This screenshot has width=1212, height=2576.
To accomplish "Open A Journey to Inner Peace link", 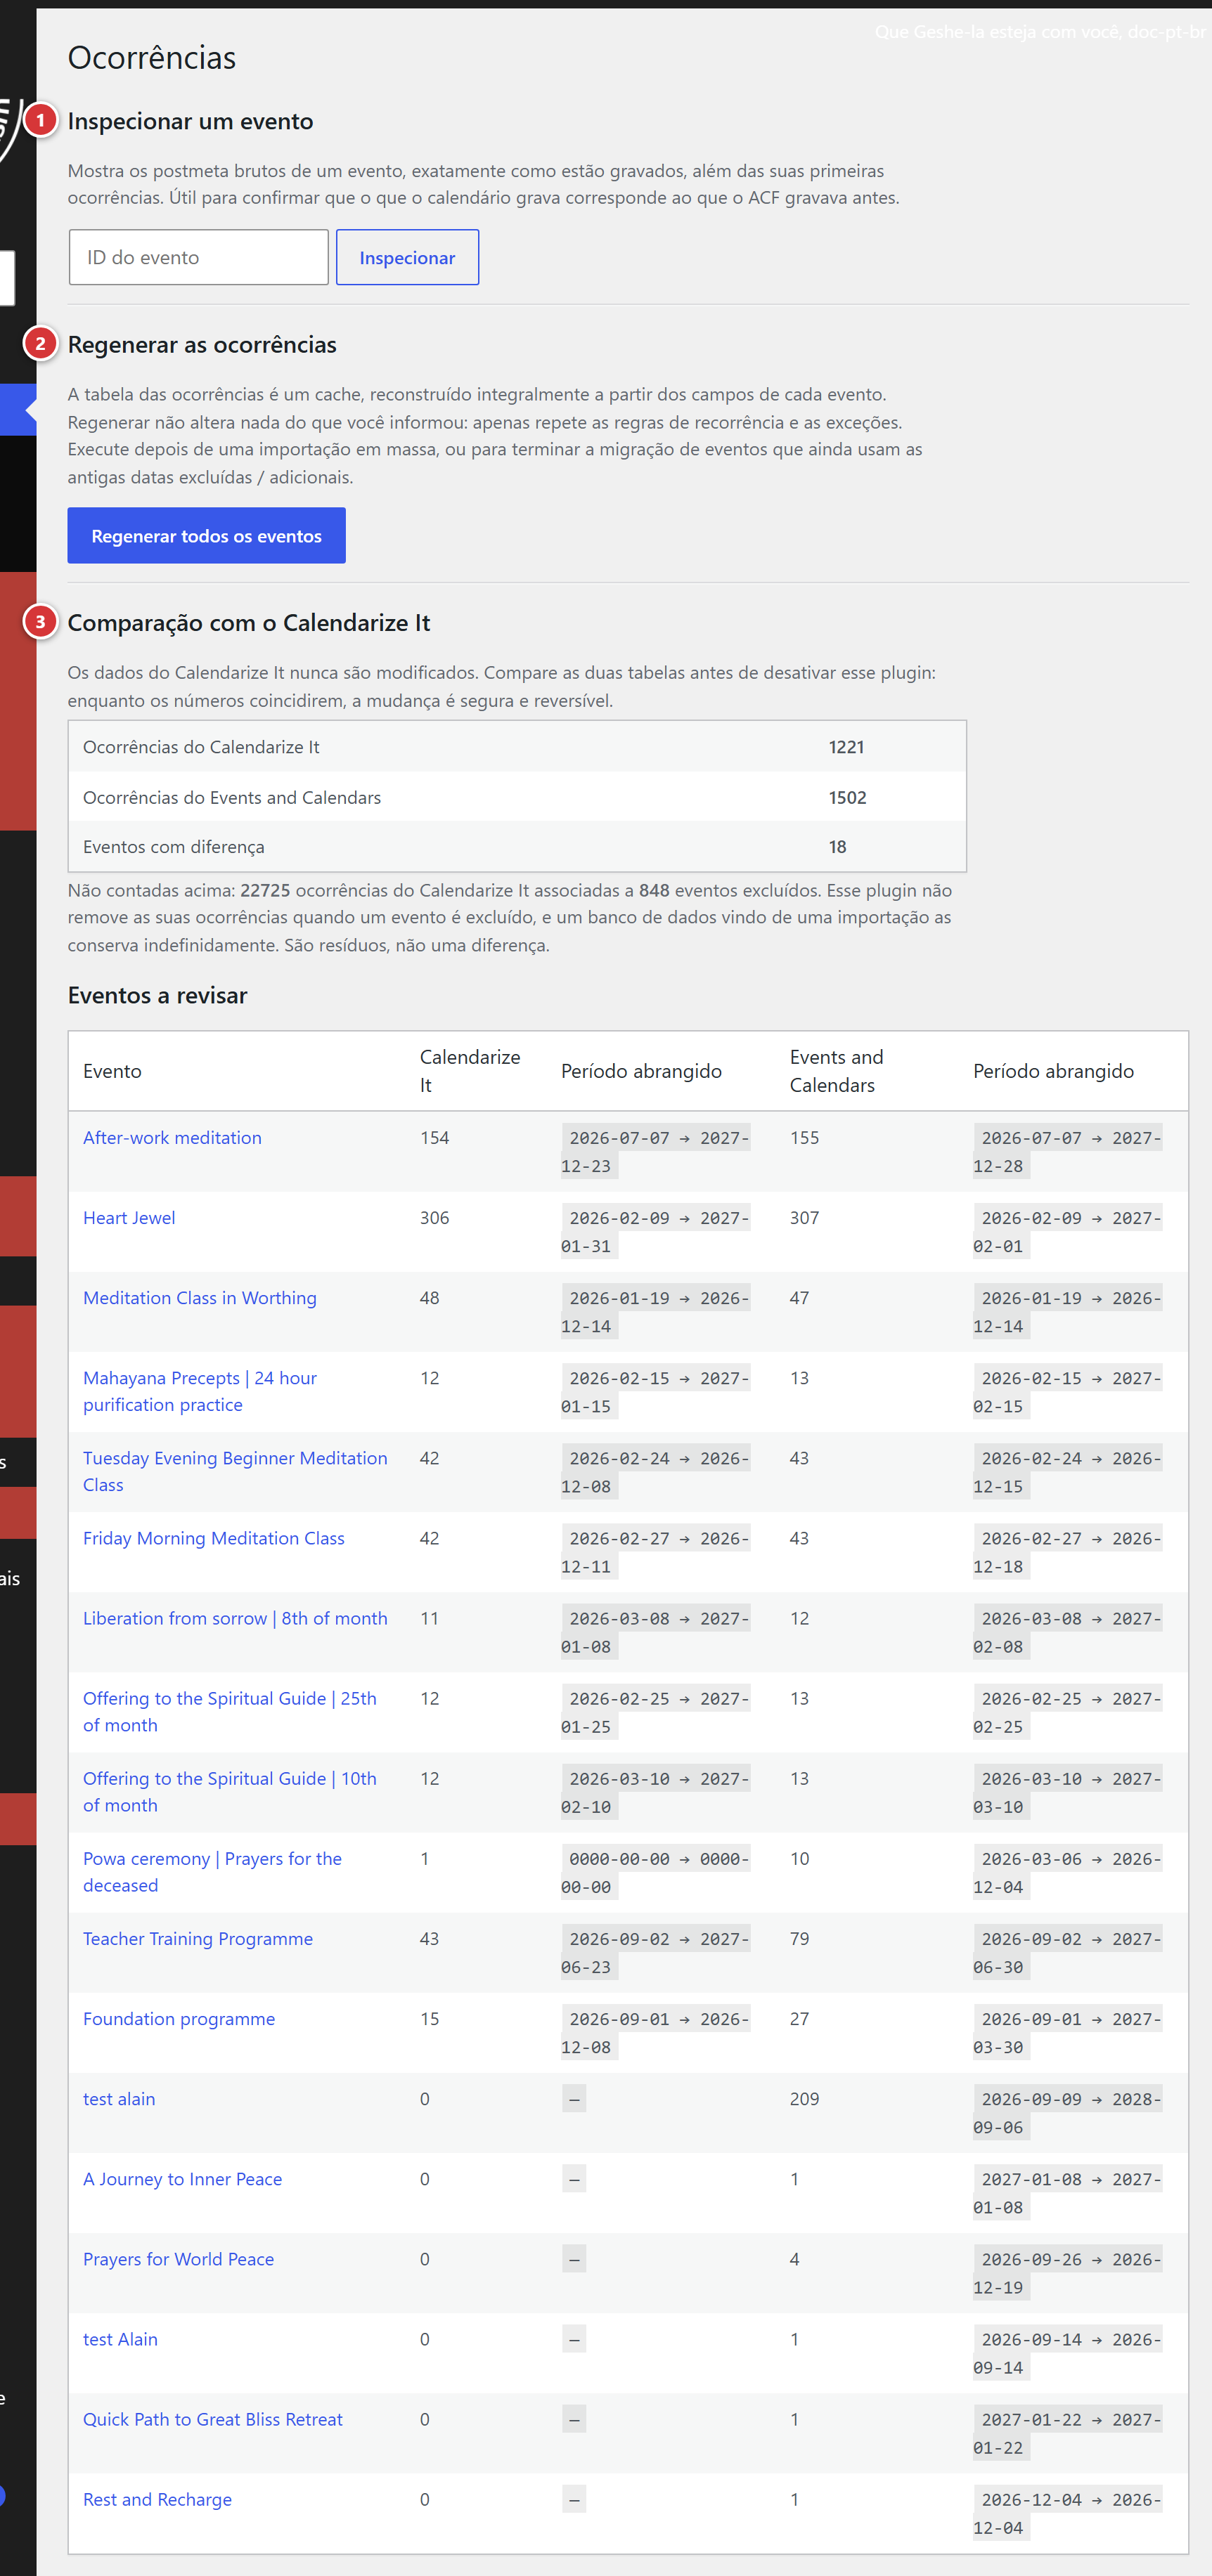I will pyautogui.click(x=182, y=2178).
